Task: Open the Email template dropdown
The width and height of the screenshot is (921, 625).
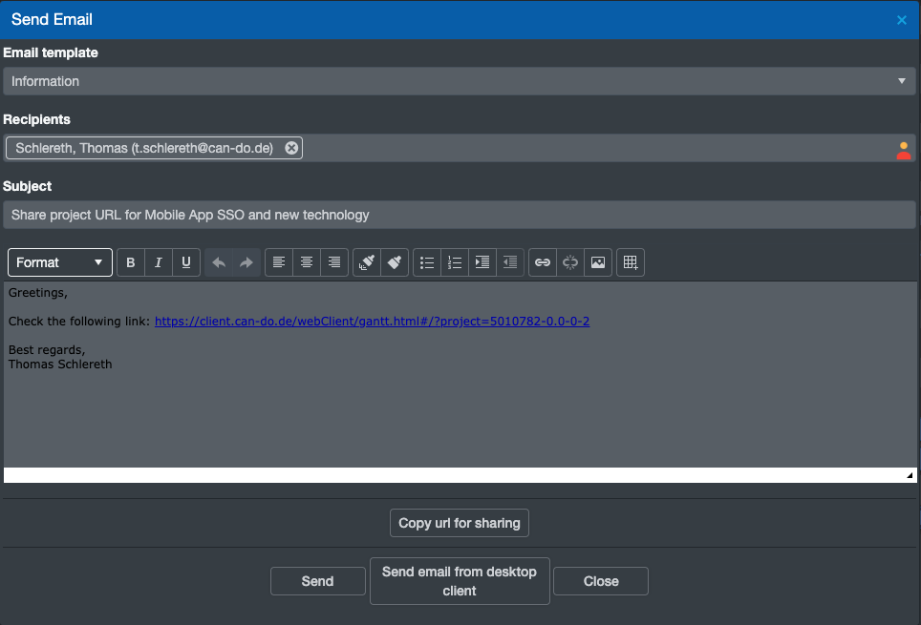Action: 460,81
